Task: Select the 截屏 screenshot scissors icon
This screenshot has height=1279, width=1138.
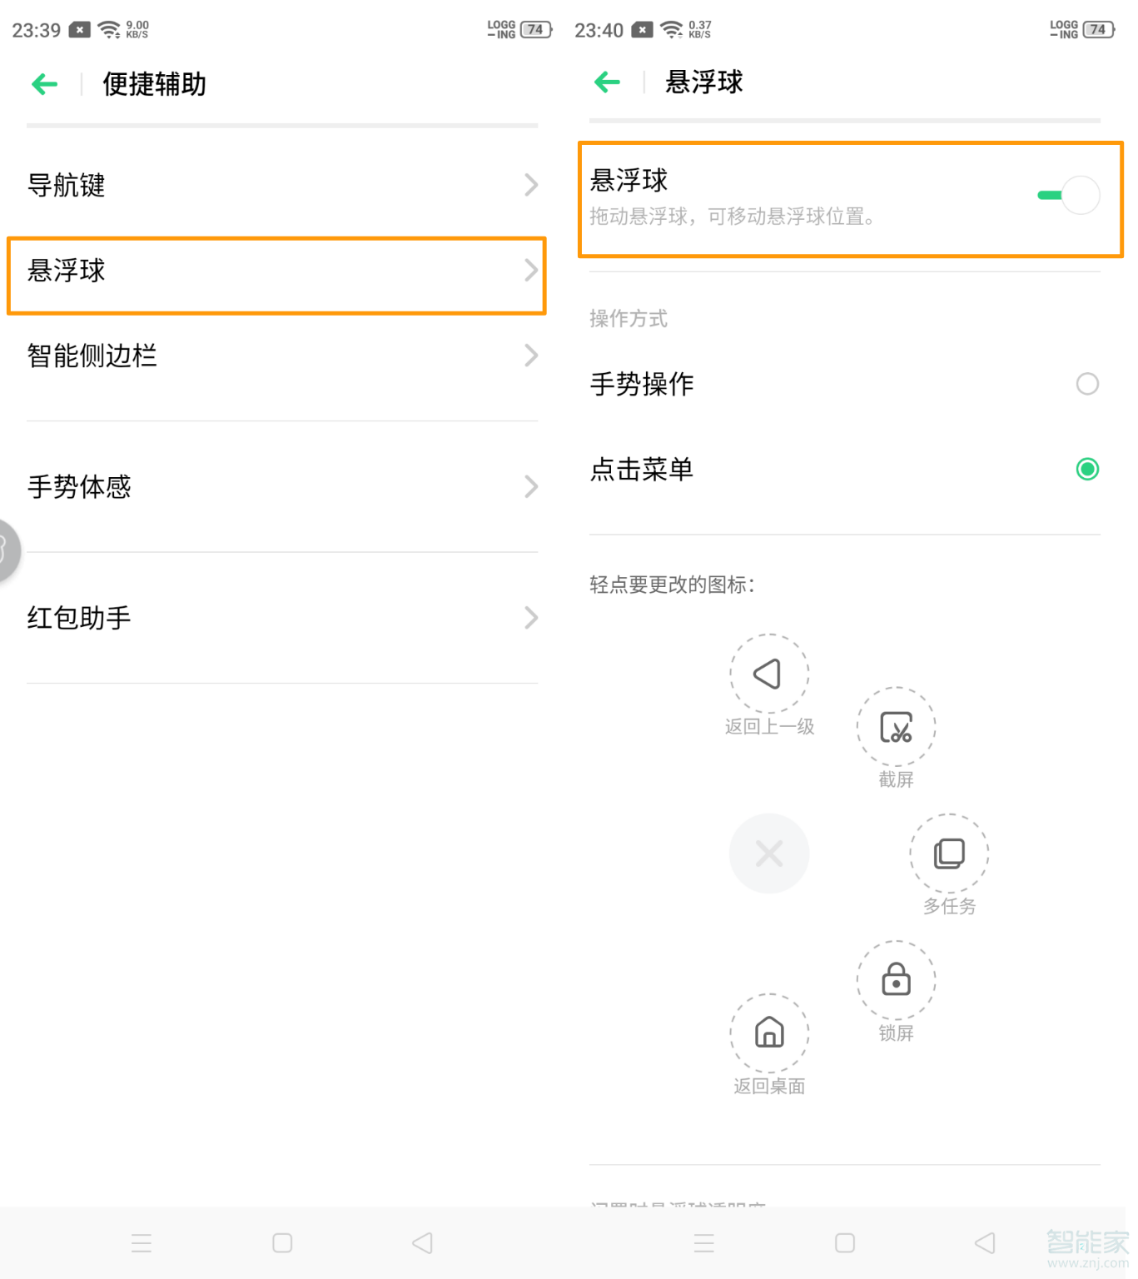Action: [896, 726]
